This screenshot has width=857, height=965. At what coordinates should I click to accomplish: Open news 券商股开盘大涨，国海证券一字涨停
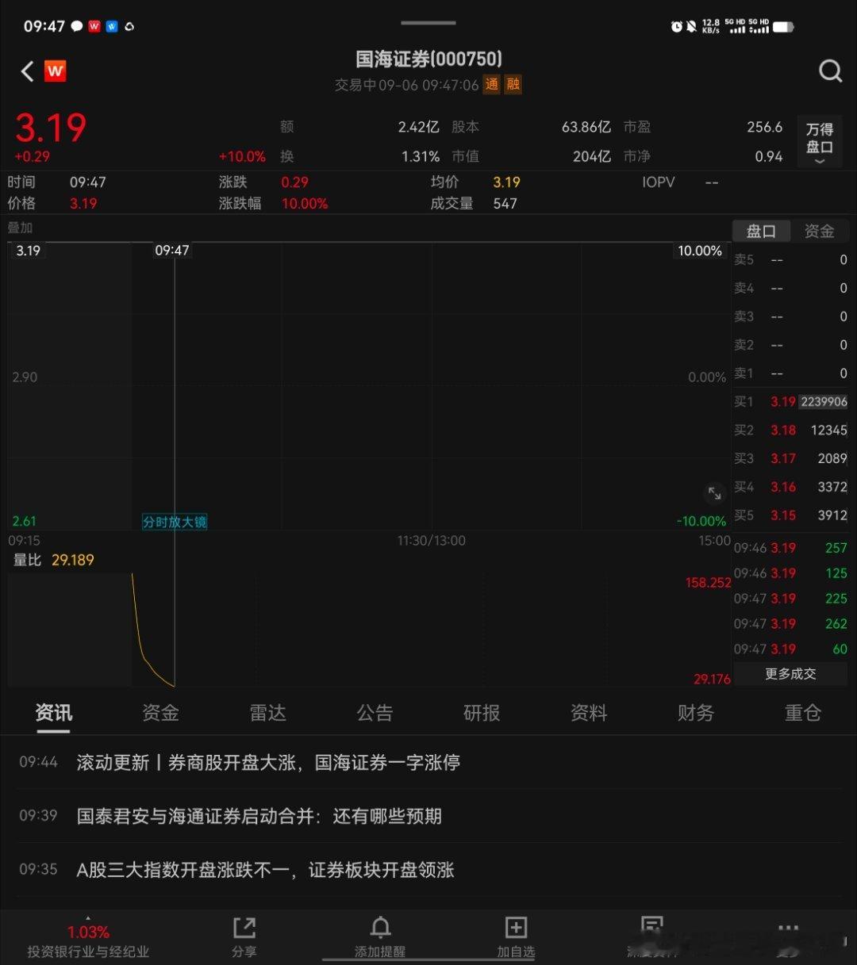click(428, 763)
